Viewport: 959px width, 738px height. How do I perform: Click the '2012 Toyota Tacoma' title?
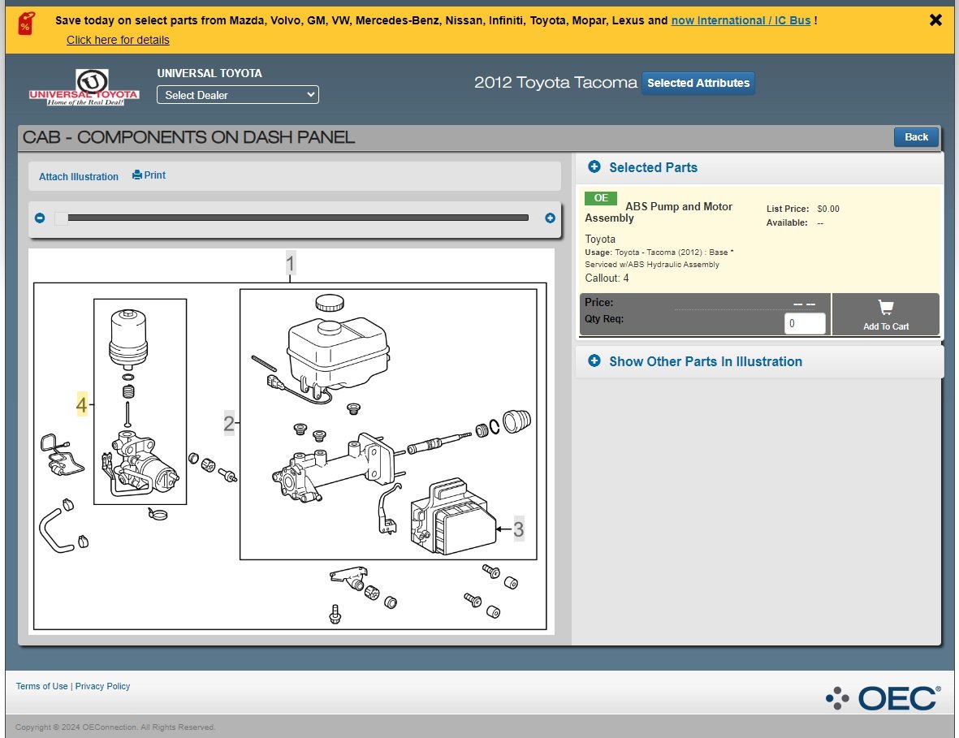click(555, 83)
